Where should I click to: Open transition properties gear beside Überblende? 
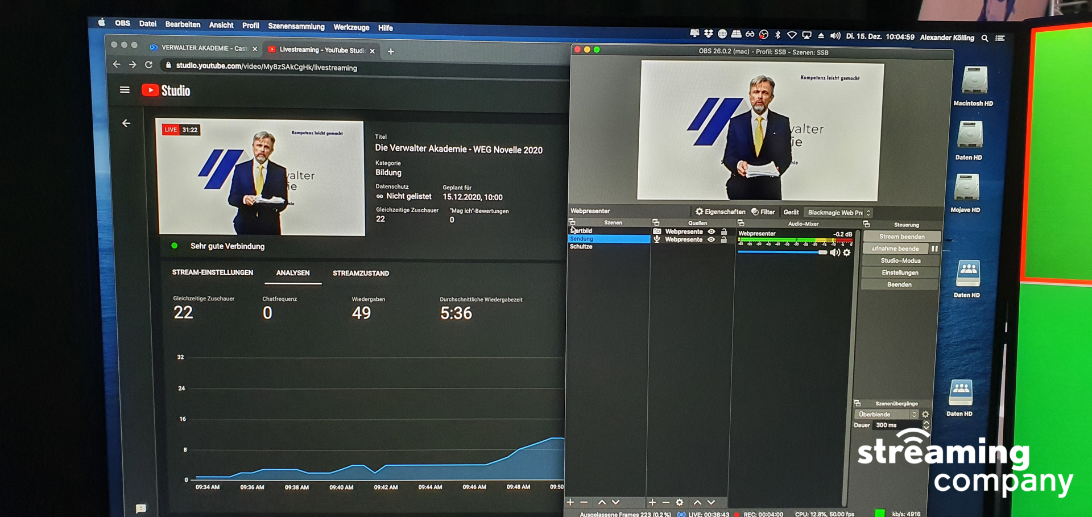[x=925, y=414]
